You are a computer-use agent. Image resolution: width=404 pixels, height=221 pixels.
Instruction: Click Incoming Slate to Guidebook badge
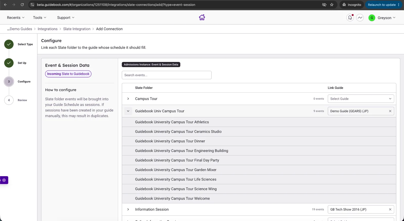pos(68,74)
